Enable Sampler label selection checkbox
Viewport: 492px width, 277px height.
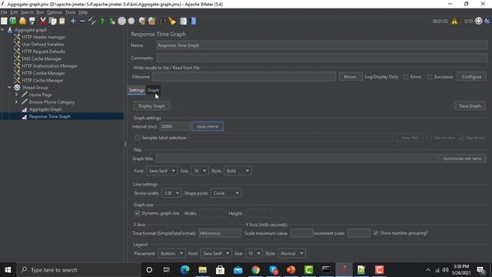(137, 138)
